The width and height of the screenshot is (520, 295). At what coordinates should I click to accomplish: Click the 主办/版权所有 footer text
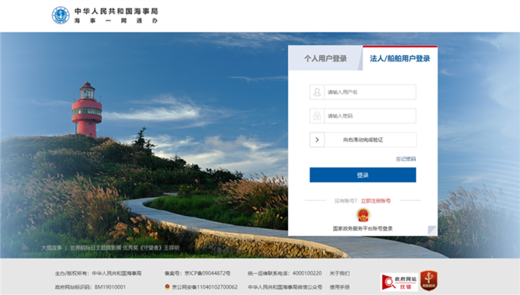(98, 273)
